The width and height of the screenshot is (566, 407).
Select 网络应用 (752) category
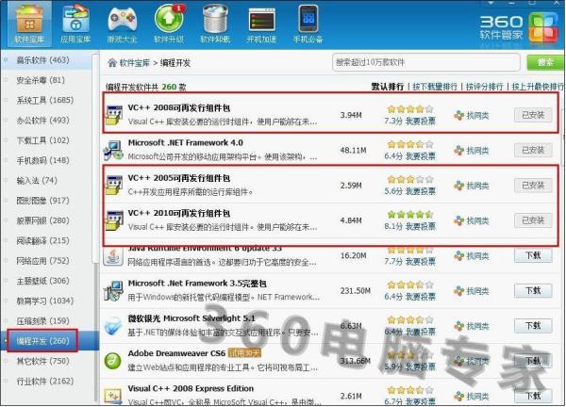(x=42, y=260)
